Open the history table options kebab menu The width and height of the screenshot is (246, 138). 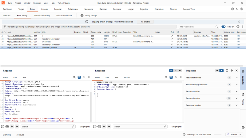(x=243, y=27)
